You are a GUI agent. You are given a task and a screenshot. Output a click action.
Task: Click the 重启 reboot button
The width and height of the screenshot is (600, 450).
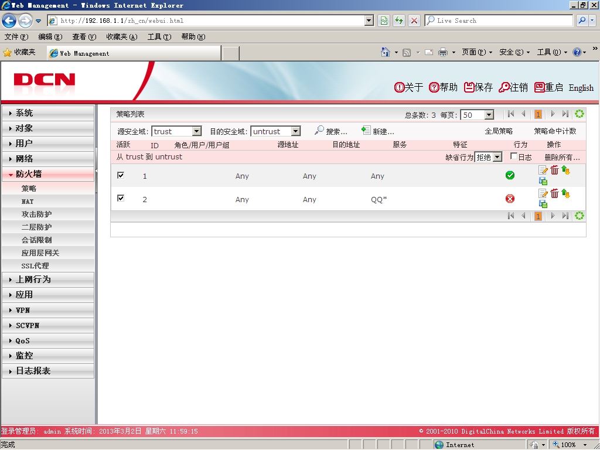548,87
